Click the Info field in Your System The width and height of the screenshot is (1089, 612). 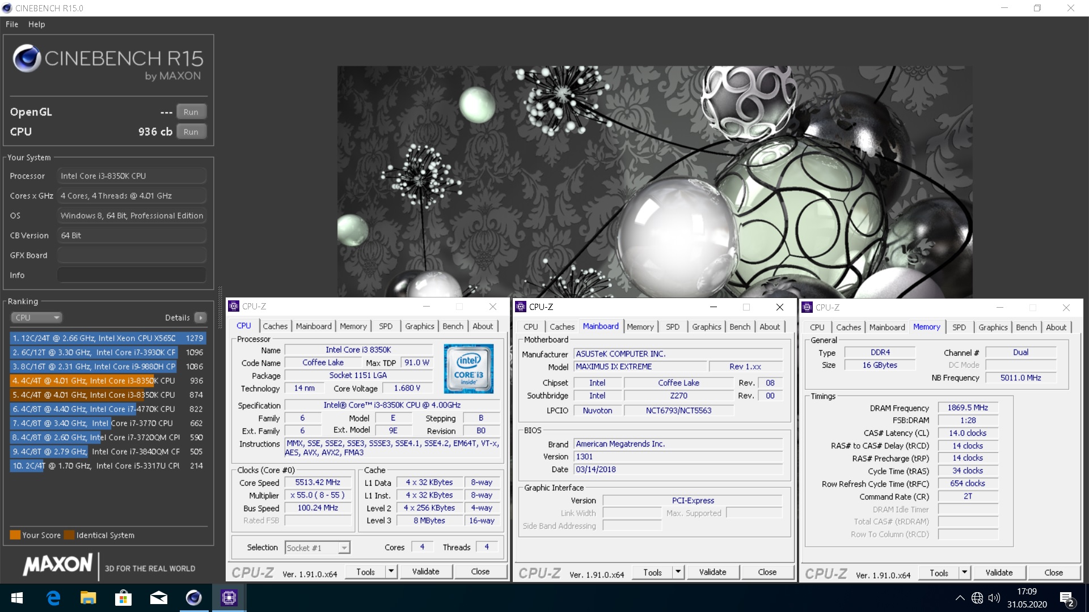tap(132, 275)
